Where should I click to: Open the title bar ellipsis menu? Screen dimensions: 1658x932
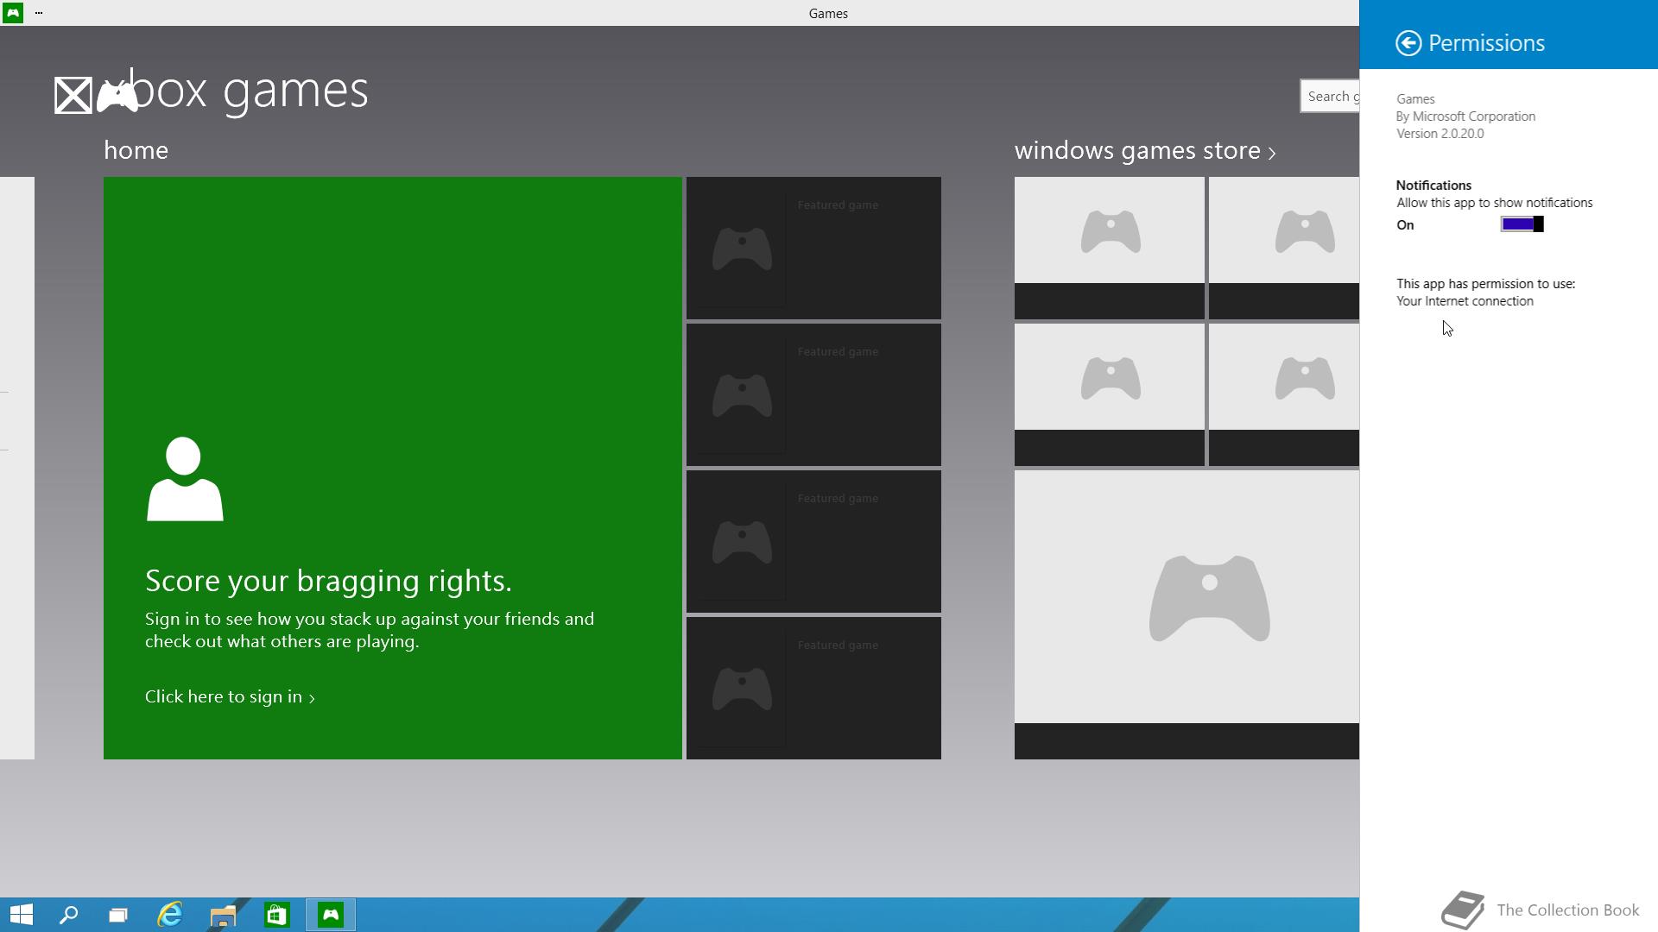tap(39, 13)
